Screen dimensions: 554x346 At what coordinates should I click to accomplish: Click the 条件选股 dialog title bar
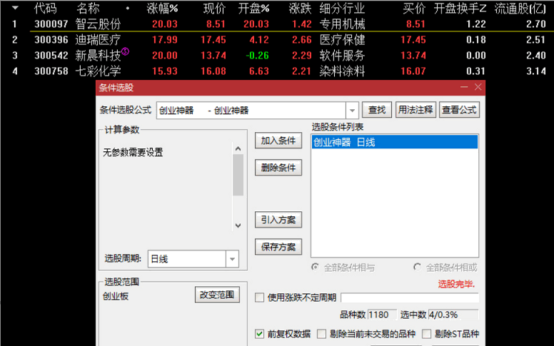coord(291,87)
